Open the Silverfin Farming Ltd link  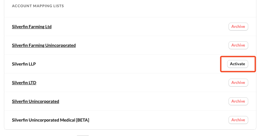(32, 27)
